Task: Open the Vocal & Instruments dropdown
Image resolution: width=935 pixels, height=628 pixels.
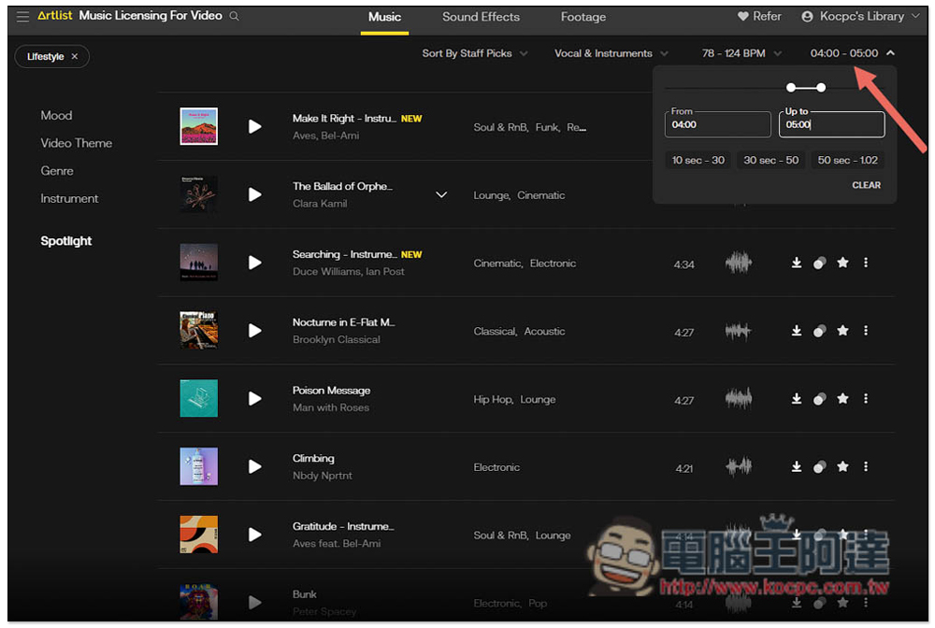Action: tap(611, 53)
